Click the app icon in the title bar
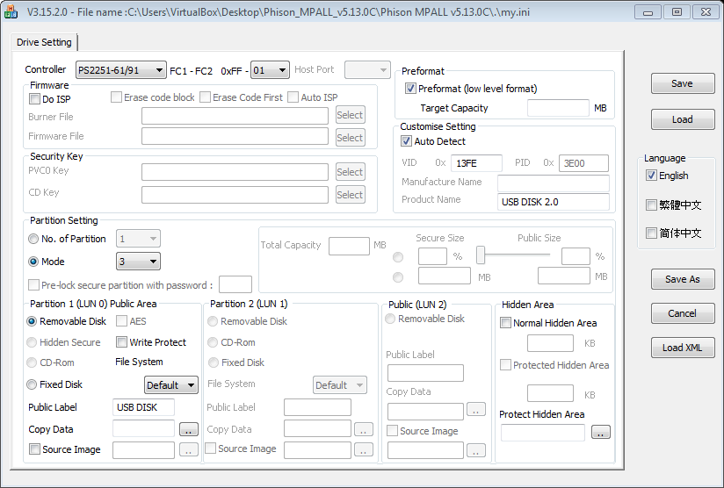The width and height of the screenshot is (724, 488). pyautogui.click(x=11, y=11)
